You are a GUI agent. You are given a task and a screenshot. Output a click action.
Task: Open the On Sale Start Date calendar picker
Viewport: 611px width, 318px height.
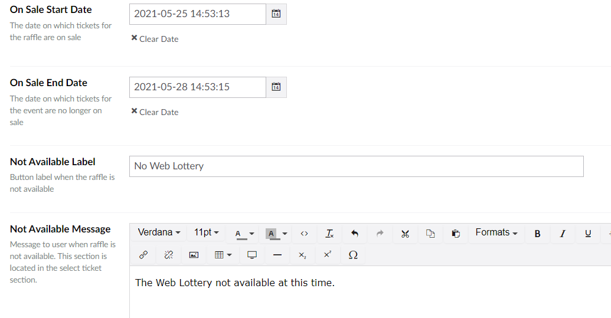point(276,14)
